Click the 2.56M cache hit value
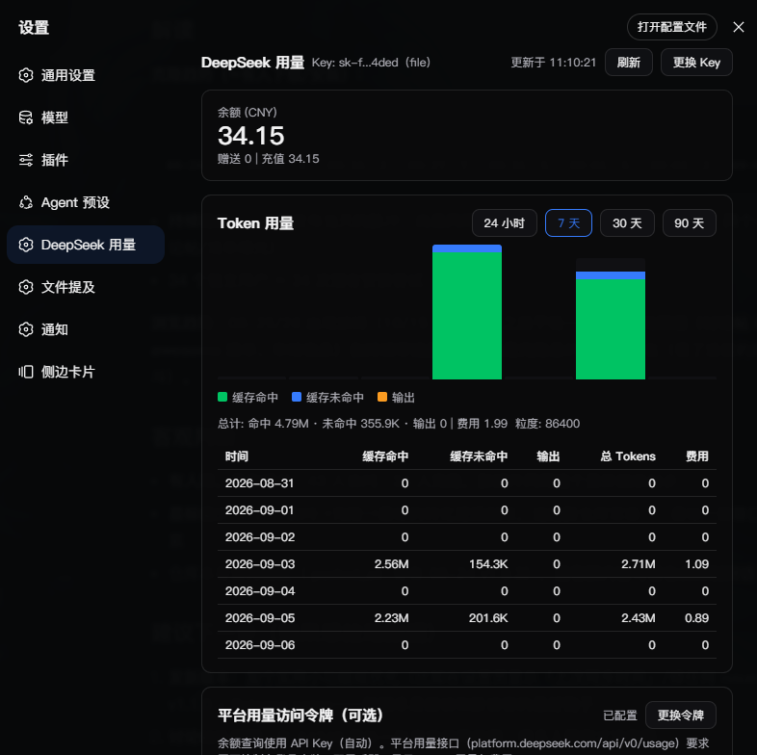 point(392,563)
